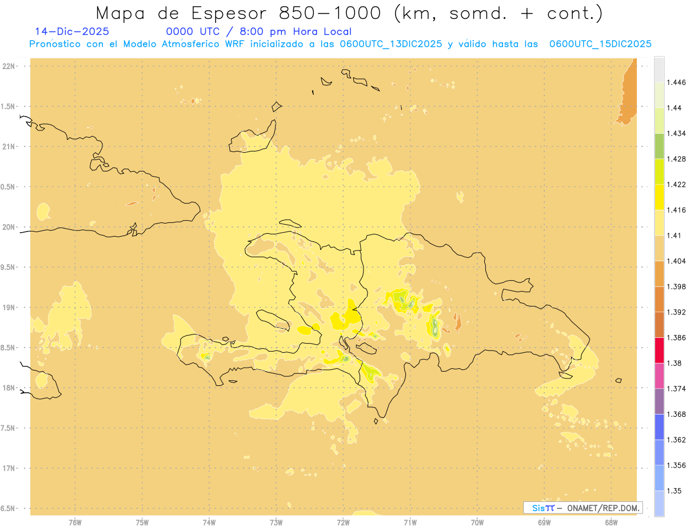Click the 68W longitude axis label
This screenshot has width=686, height=530.
pos(611,521)
